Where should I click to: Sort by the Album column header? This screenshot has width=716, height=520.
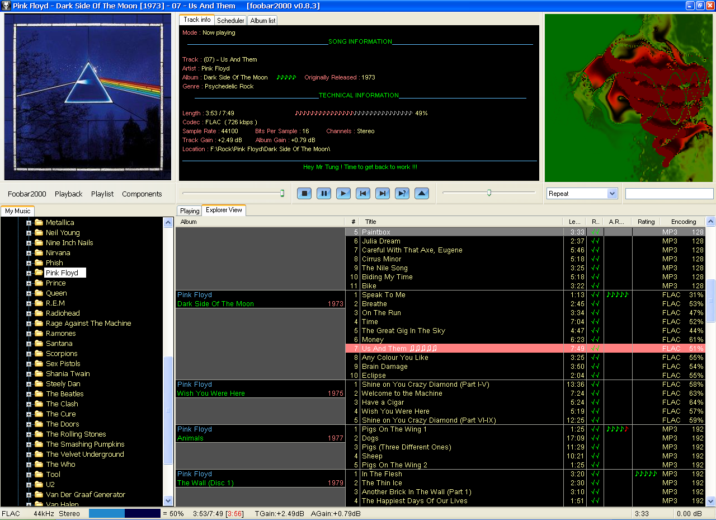point(260,222)
